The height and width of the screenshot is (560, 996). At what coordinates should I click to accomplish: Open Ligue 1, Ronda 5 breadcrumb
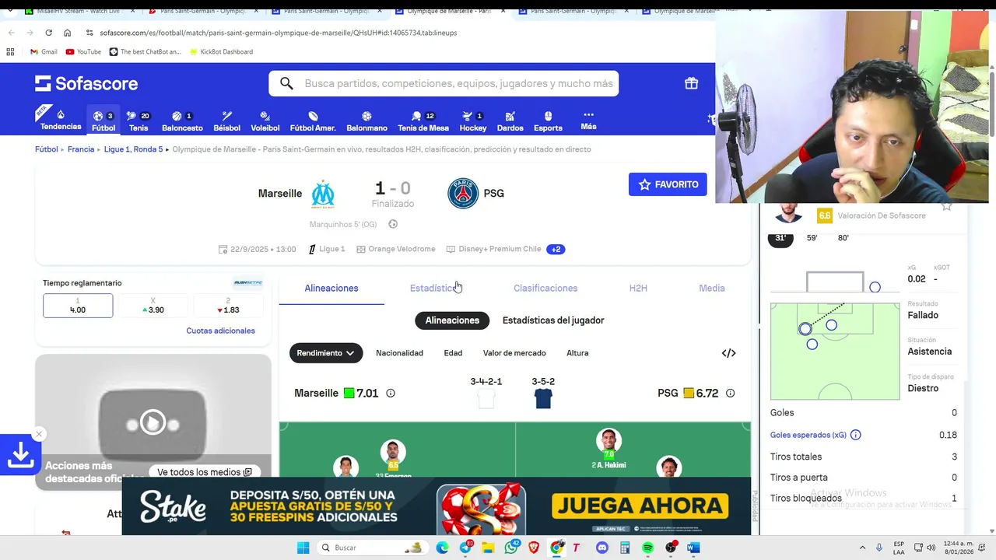tap(134, 149)
